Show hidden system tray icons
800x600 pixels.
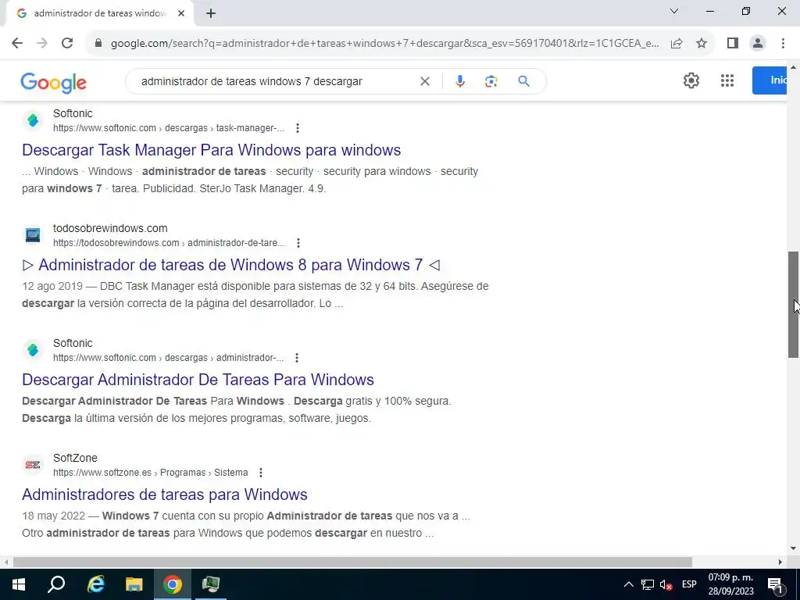pos(629,584)
